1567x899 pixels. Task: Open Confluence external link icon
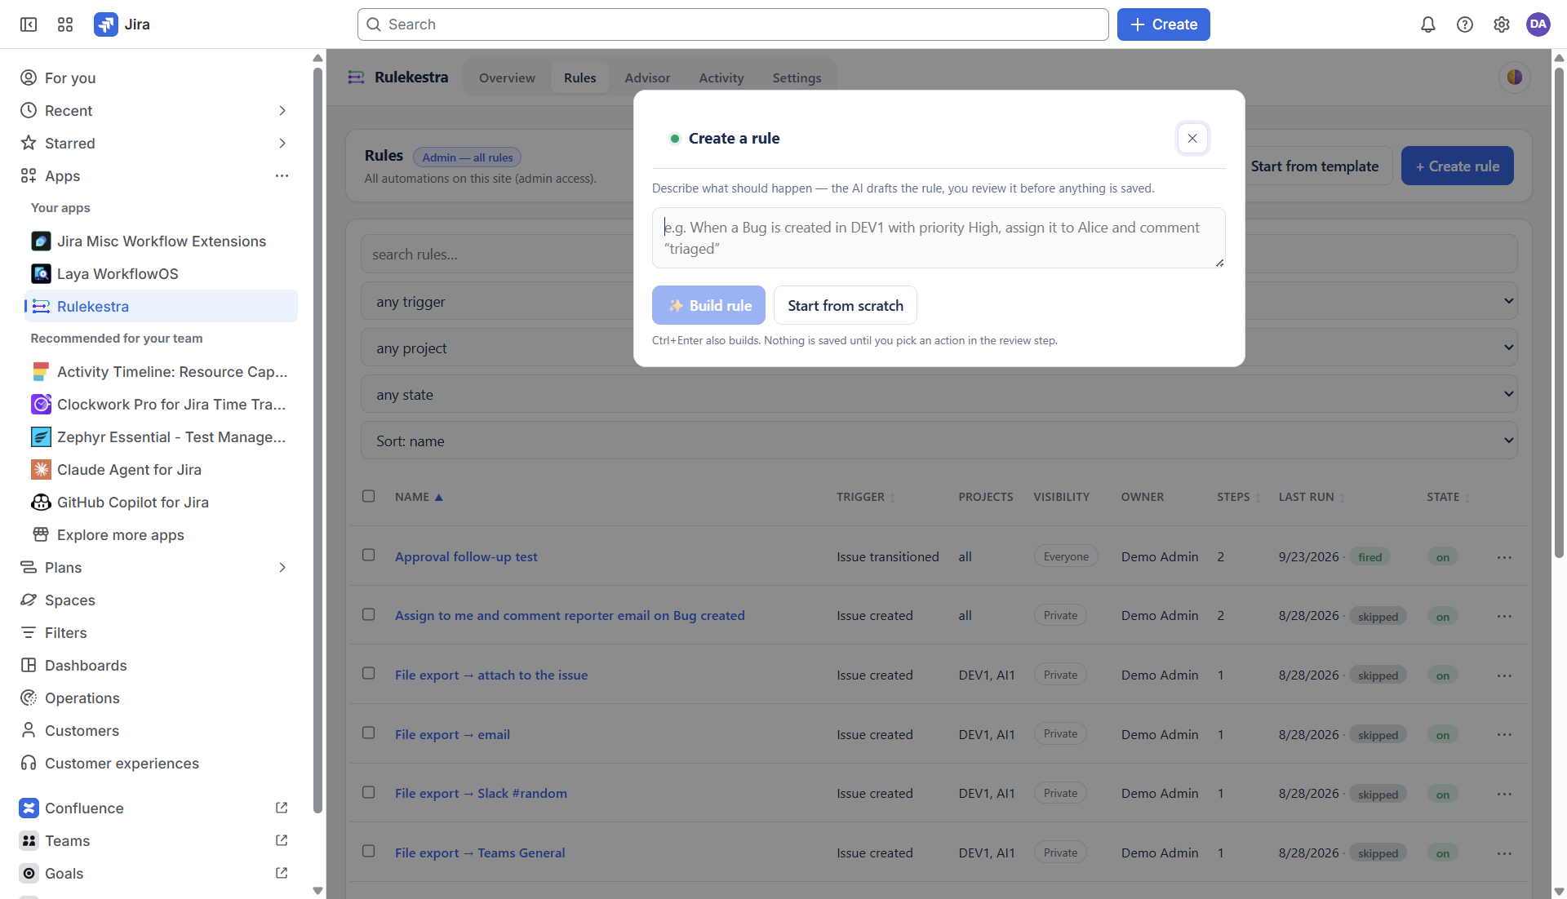click(x=282, y=808)
